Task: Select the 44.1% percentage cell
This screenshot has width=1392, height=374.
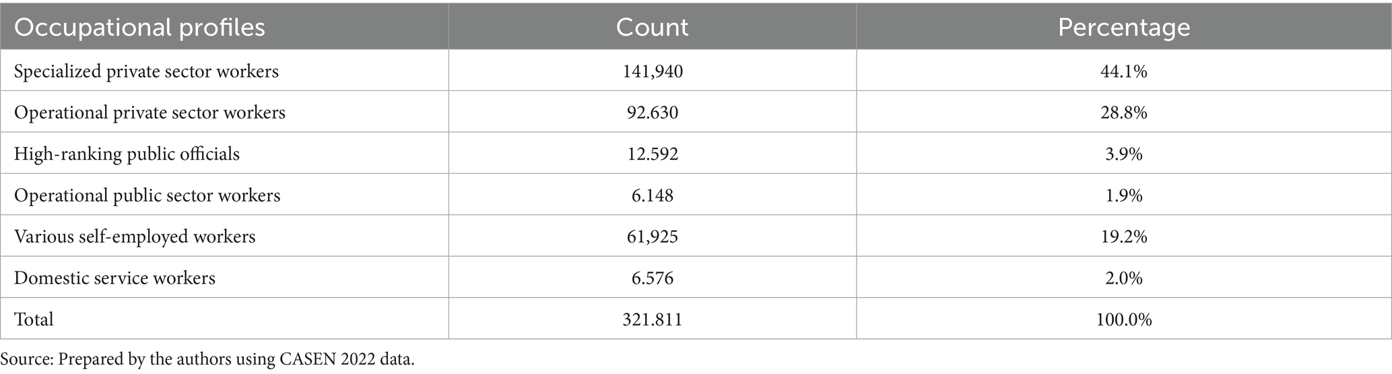Action: [x=1124, y=71]
